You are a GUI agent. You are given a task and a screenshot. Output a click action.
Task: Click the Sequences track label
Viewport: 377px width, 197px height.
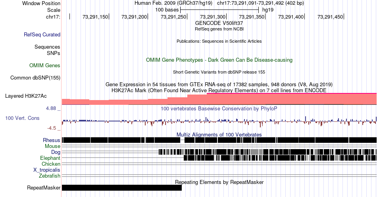(x=47, y=47)
